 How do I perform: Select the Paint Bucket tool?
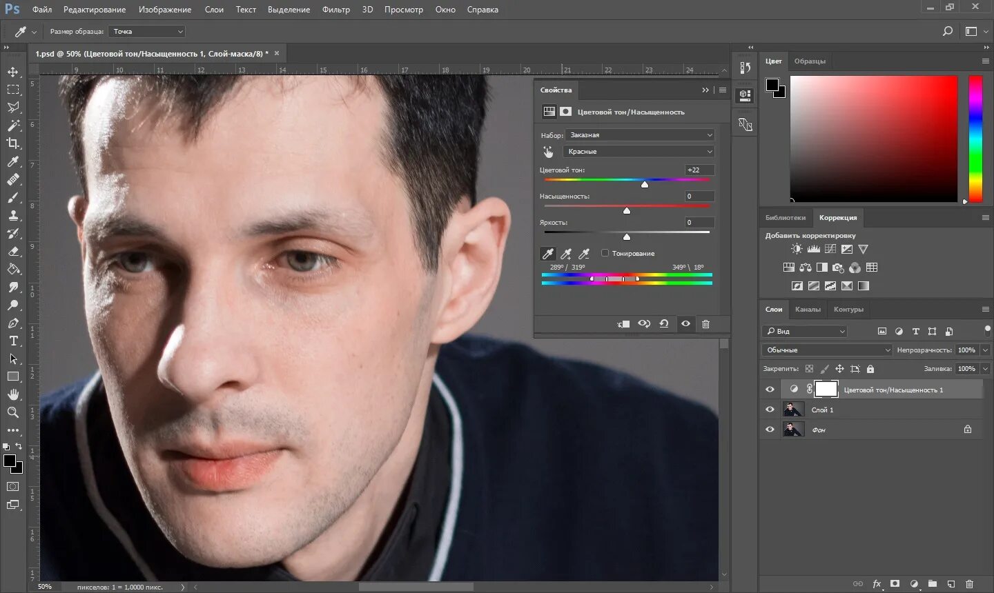13,269
